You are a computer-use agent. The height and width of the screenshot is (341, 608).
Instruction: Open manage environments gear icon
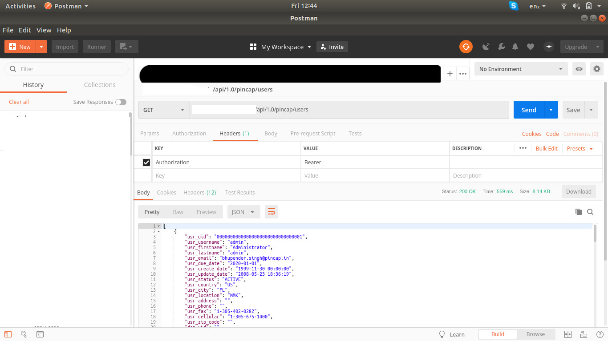597,69
